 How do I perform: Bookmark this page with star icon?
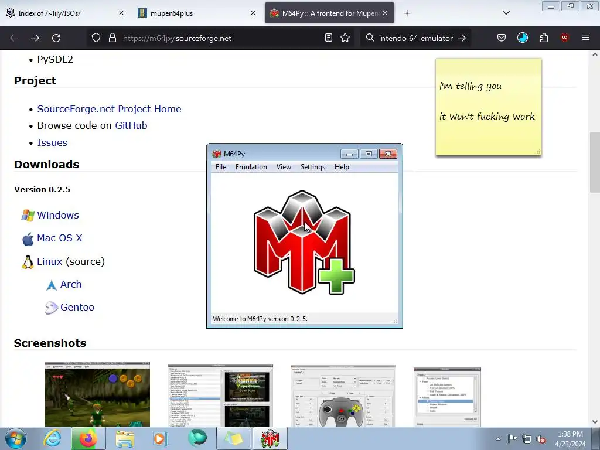coord(345,38)
